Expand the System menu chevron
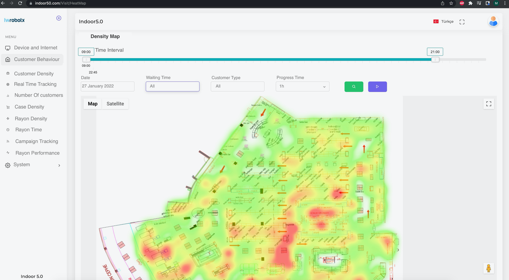Screen dimensions: 509x280 coord(59,165)
